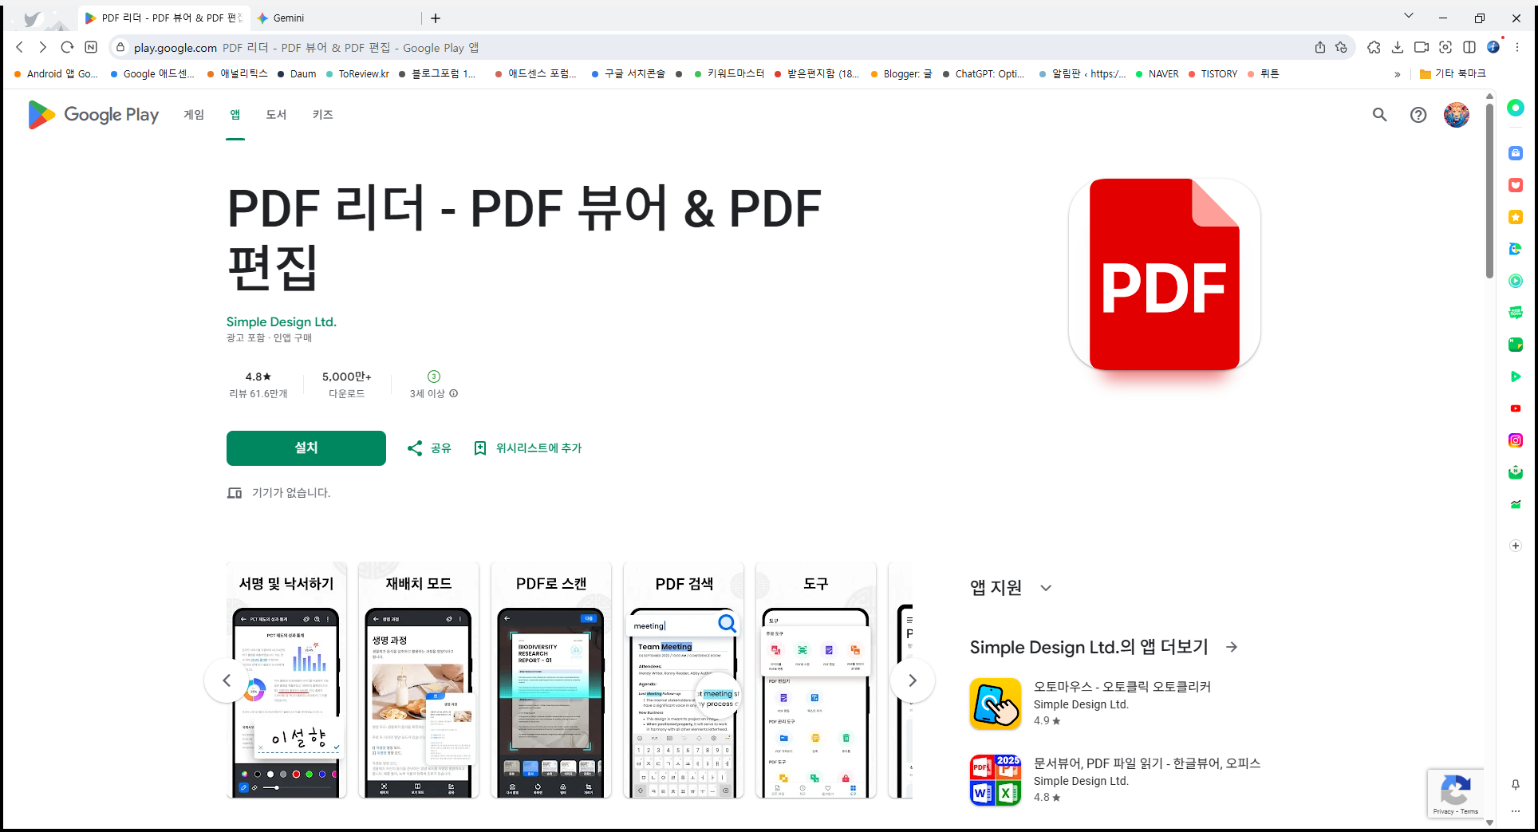Screen dimensions: 1538x832
Task: Switch to the 게임 tab
Action: 192,115
